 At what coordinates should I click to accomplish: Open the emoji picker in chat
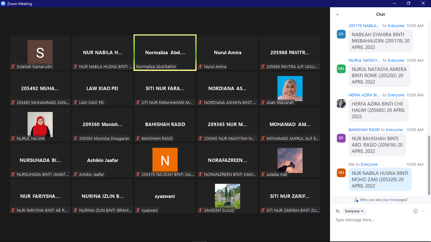(416, 211)
